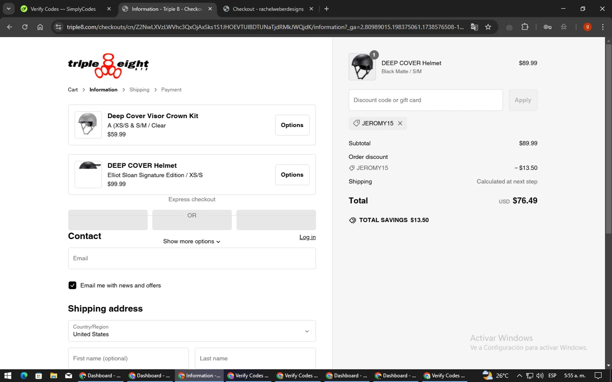Click the page vertical scrollbar
The image size is (612, 382).
point(608,138)
